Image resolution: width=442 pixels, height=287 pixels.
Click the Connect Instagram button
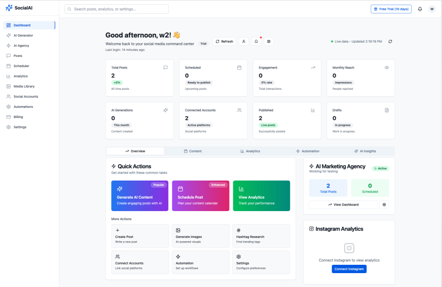(349, 268)
